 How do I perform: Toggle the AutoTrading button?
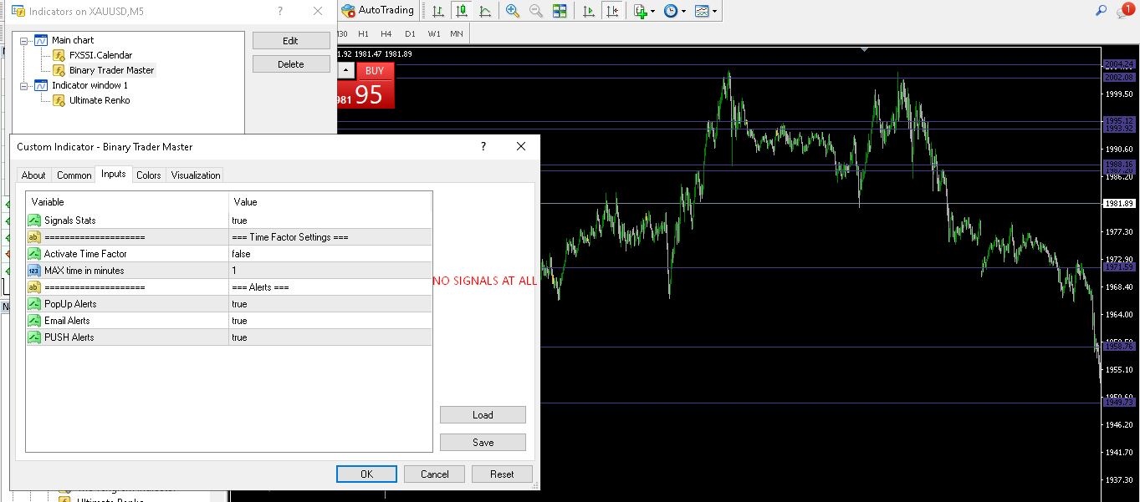coord(377,10)
